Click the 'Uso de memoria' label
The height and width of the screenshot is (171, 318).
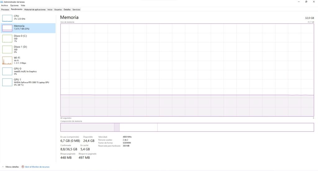point(67,22)
